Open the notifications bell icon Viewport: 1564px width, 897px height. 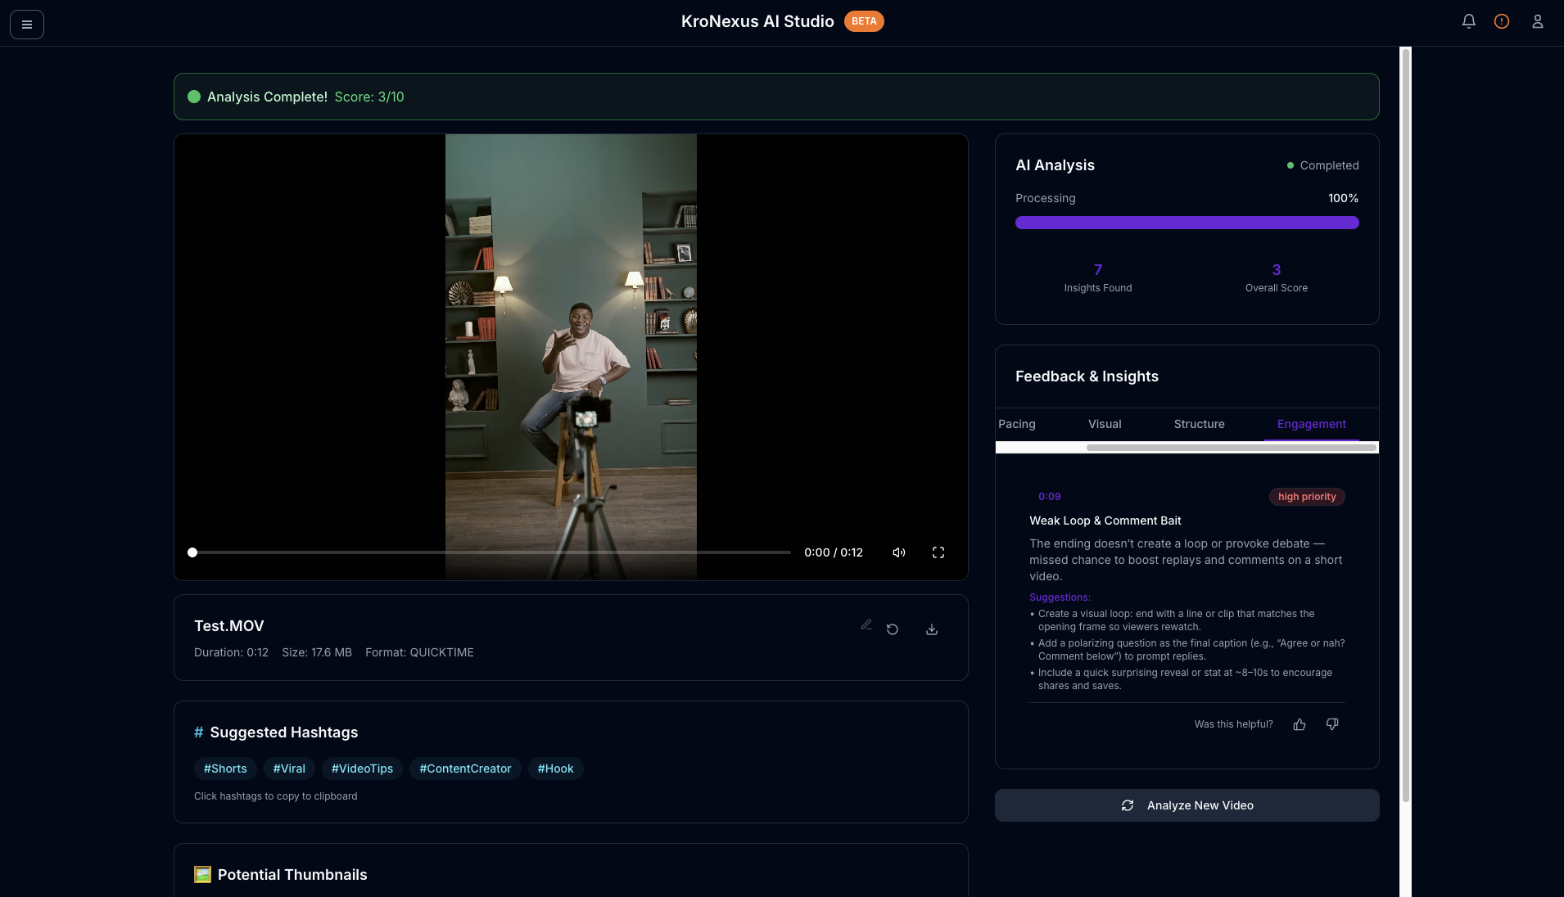(1468, 21)
